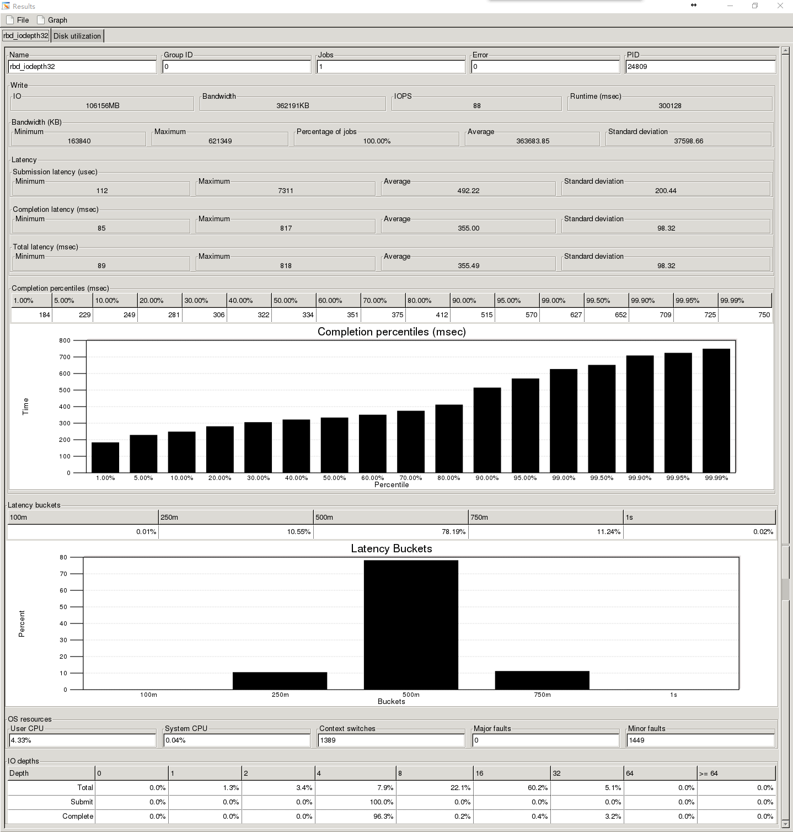Screen dimensions: 793x832
Task: Click the 50.00% percentile column header
Action: [x=293, y=301]
